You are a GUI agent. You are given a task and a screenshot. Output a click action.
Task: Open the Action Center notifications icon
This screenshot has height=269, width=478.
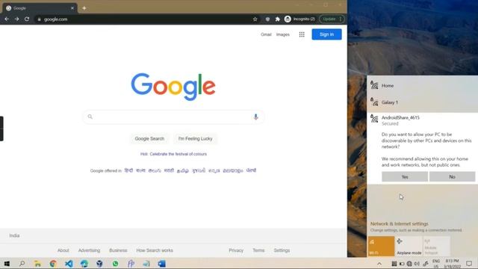click(469, 264)
